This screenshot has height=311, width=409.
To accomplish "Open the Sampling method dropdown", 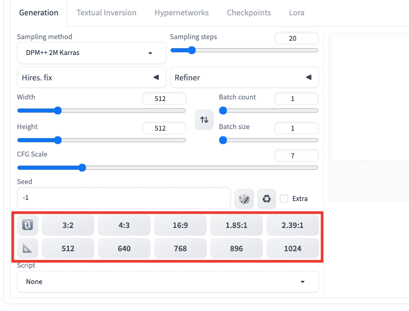I will 92,53.
